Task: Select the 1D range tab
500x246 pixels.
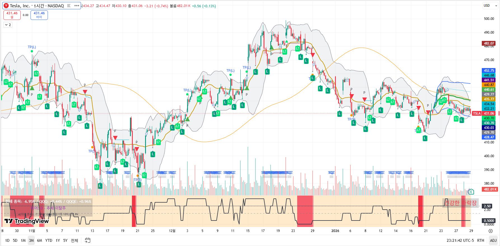Action: point(7,240)
